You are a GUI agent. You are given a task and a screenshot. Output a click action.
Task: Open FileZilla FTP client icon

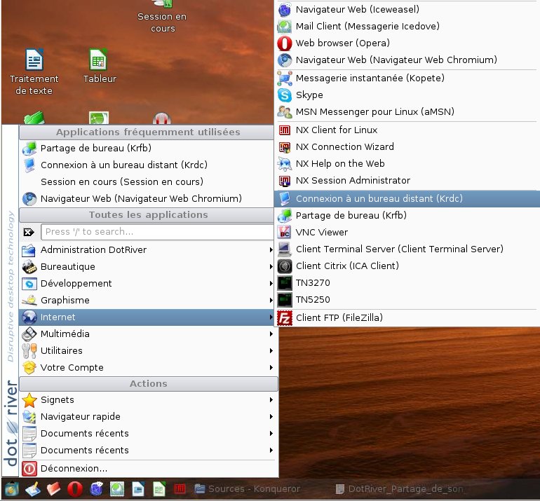[285, 318]
